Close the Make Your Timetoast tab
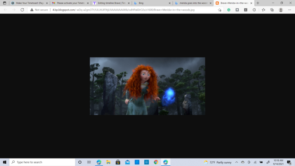 47,3
